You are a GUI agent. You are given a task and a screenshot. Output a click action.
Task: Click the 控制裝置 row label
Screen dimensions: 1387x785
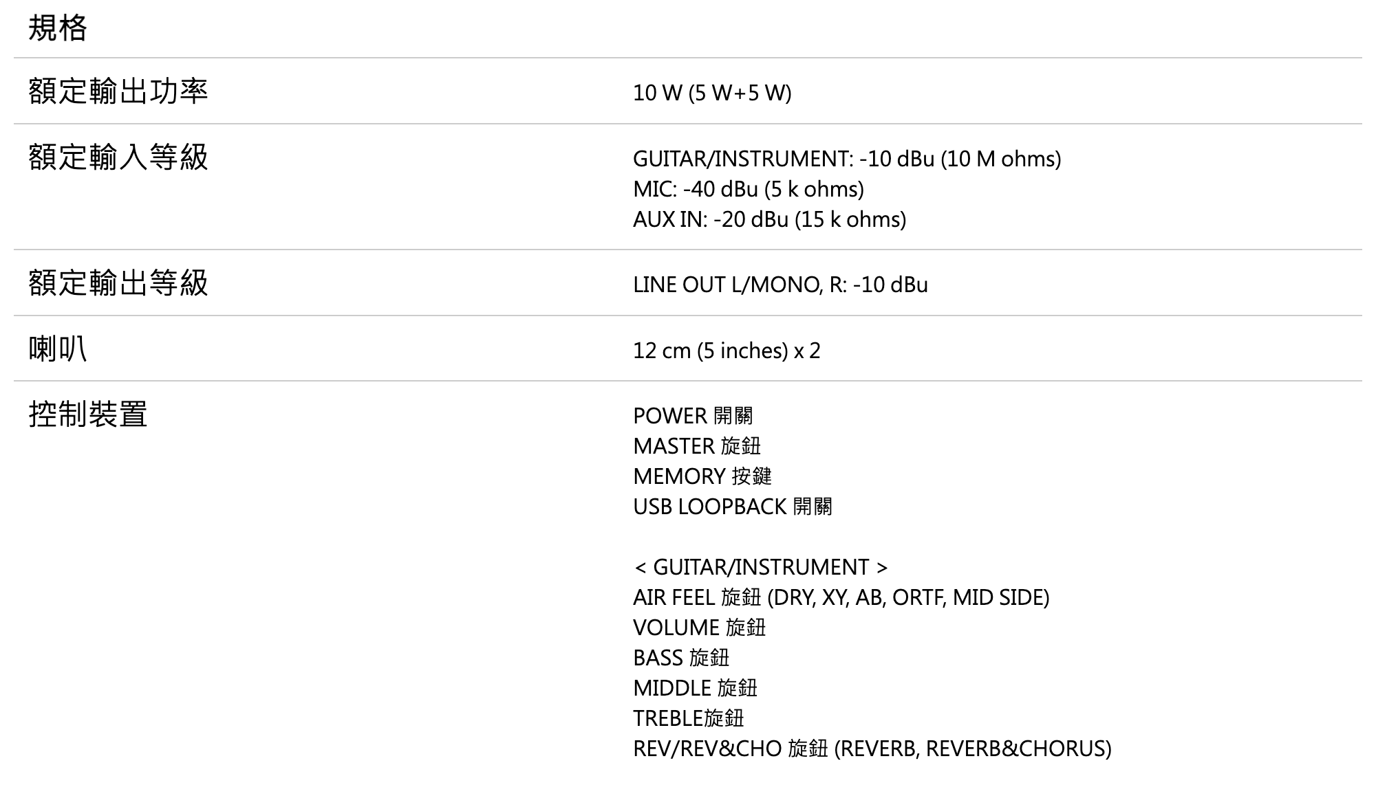[x=88, y=414]
